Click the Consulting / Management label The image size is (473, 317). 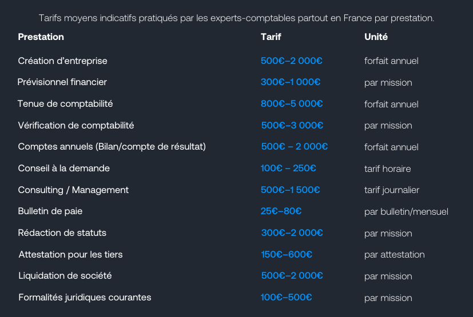point(73,190)
